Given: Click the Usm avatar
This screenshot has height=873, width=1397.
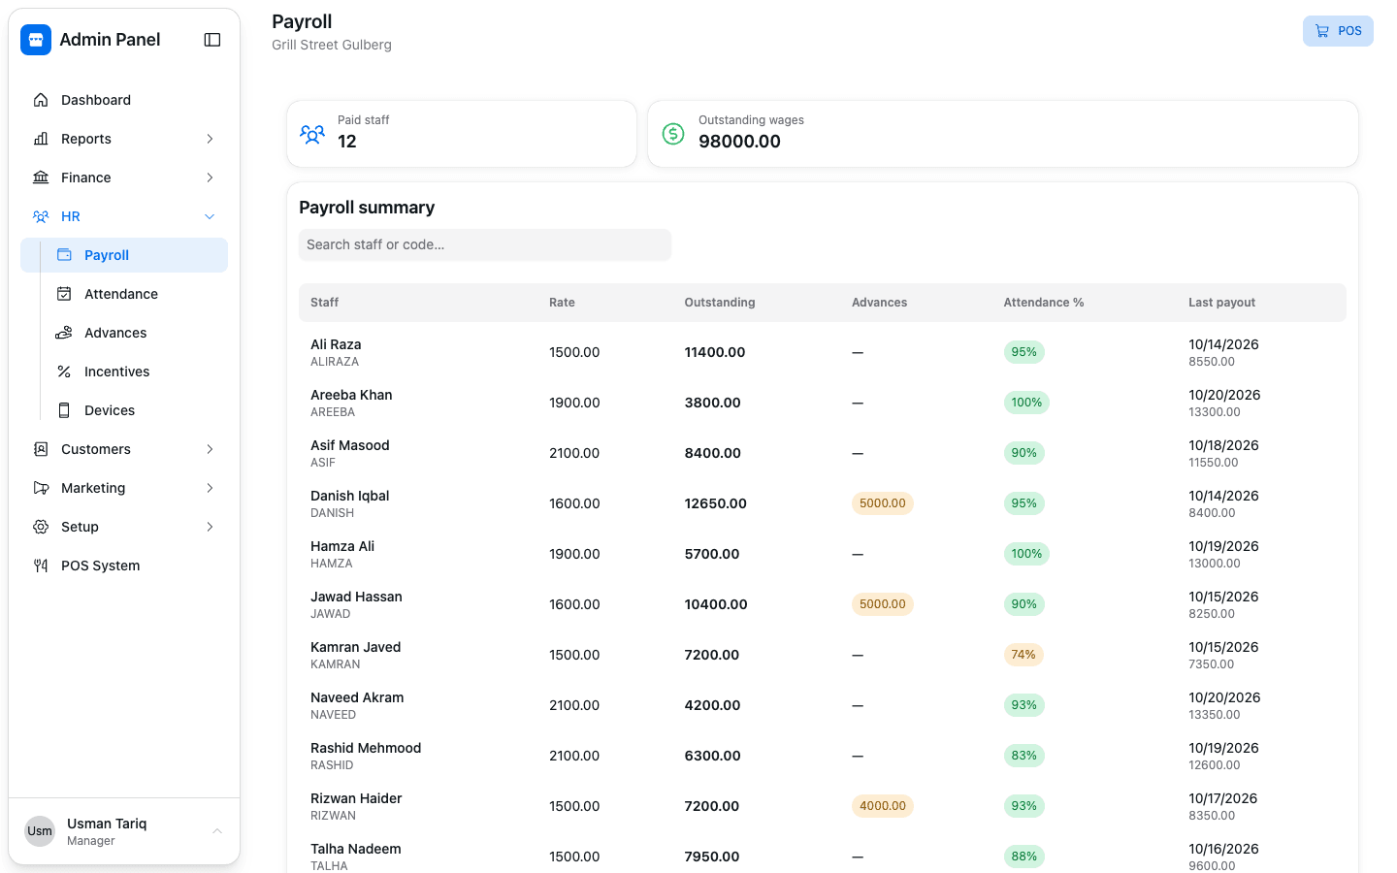Looking at the screenshot, I should point(40,831).
